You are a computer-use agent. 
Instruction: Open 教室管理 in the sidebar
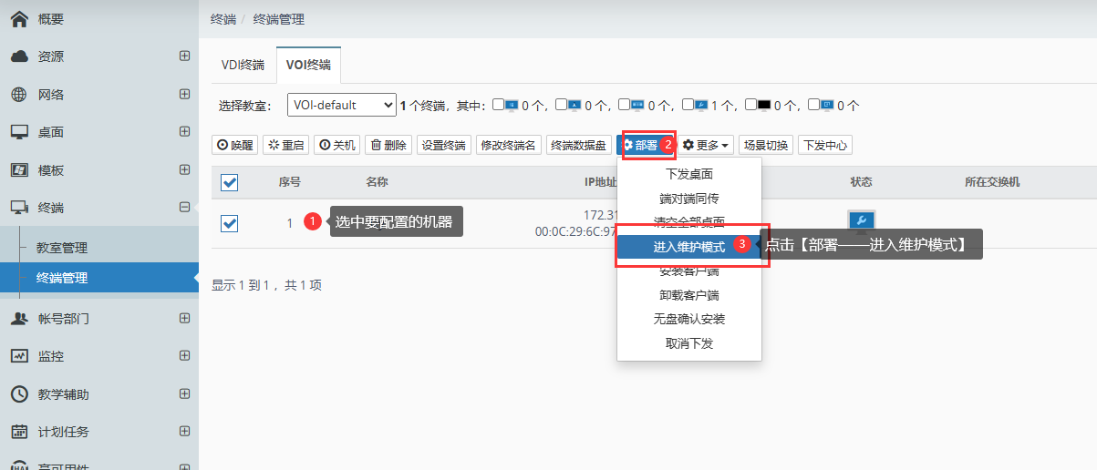pos(62,248)
